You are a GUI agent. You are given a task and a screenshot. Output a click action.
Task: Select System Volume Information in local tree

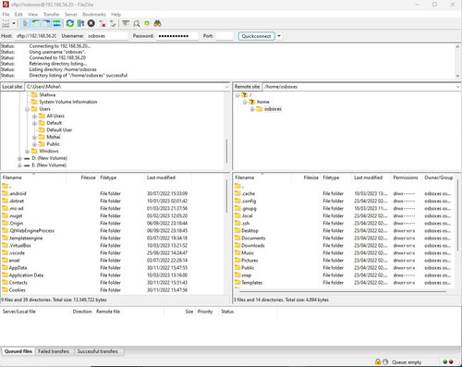pyautogui.click(x=68, y=102)
